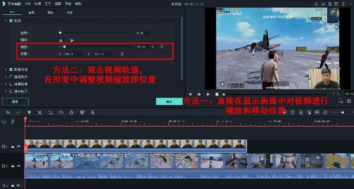Open the color palette tool in timeline toolbar

pos(71,113)
